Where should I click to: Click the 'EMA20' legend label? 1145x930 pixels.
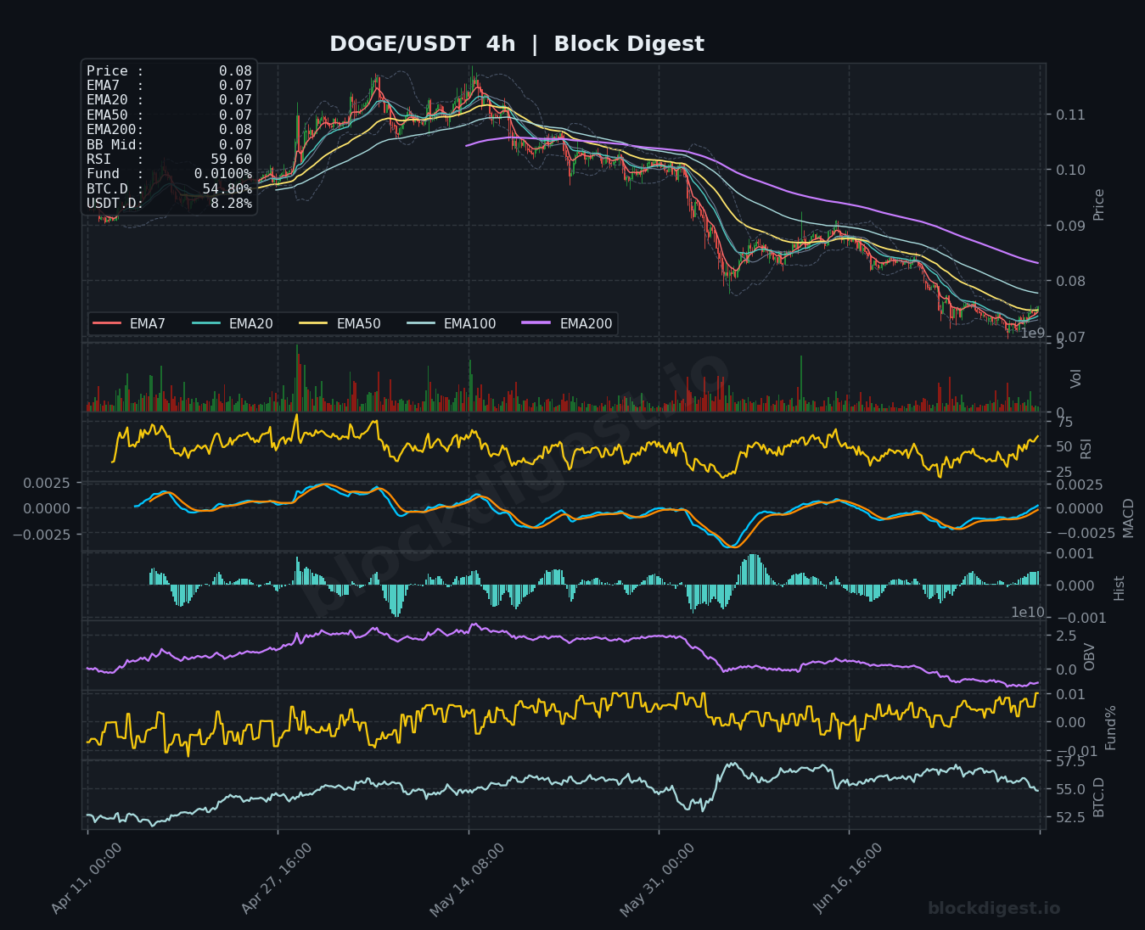point(251,323)
